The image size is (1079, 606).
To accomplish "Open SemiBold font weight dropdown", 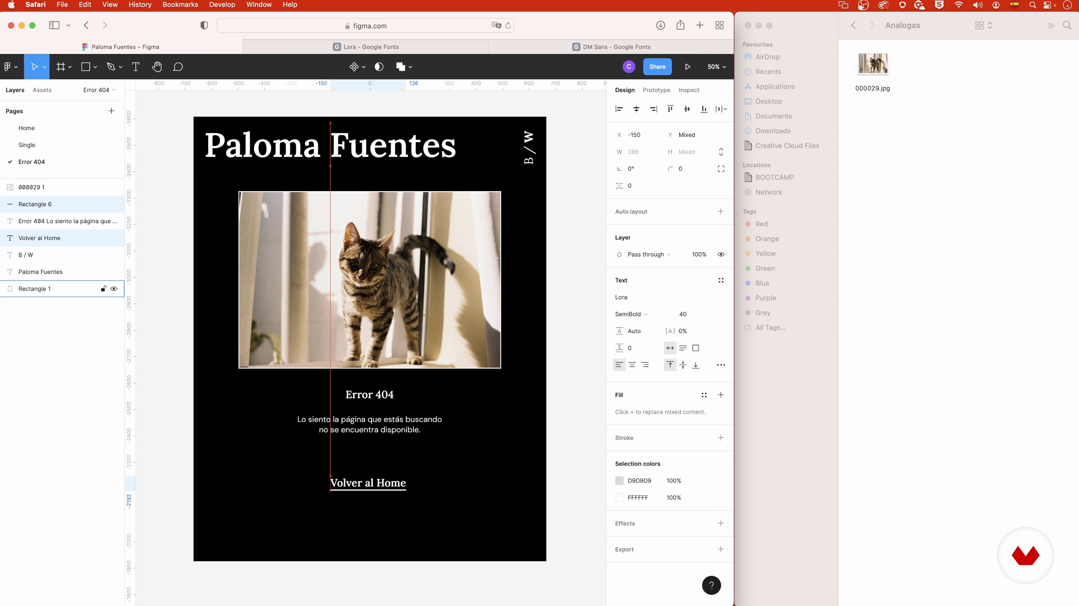I will [631, 315].
